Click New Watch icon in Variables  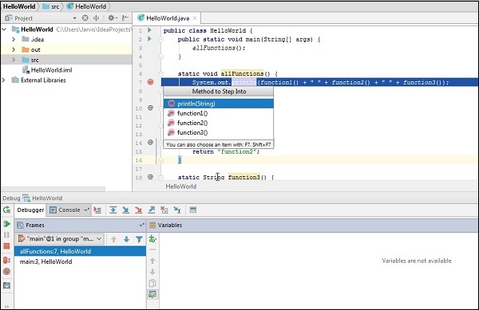(x=152, y=238)
